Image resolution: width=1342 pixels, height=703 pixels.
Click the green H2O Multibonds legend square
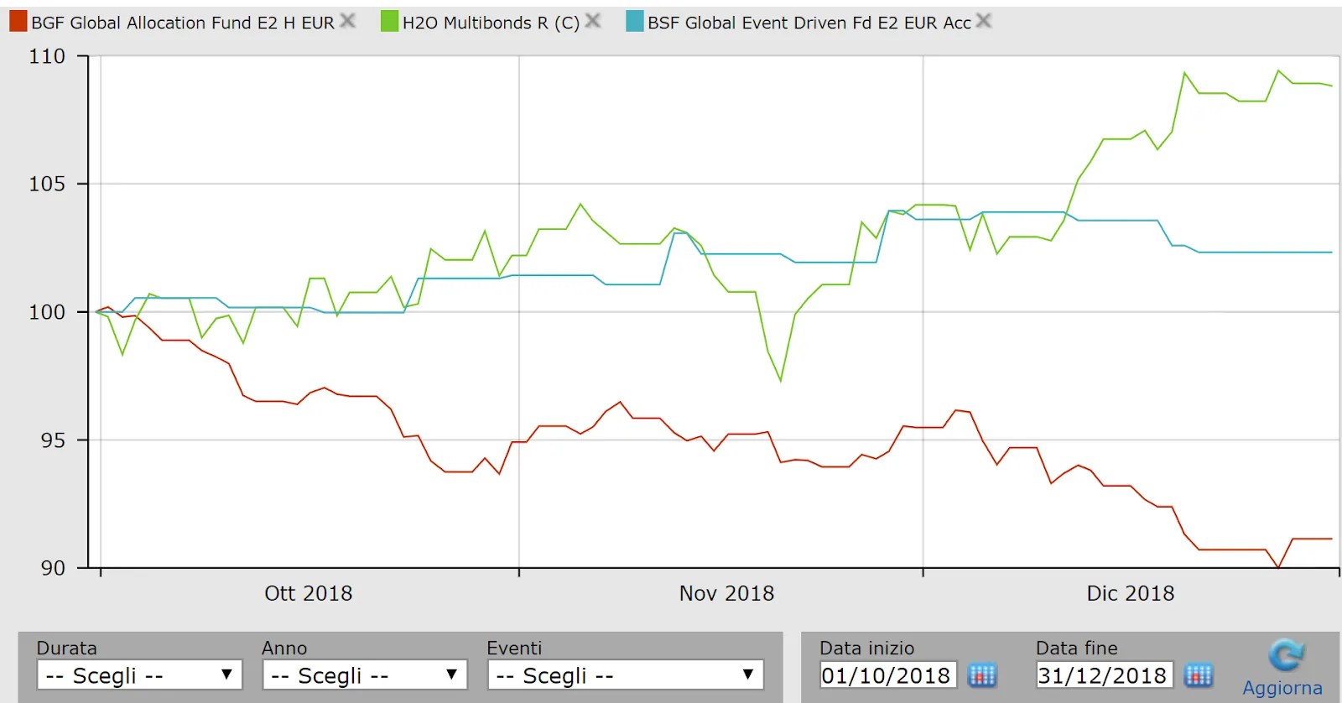[x=389, y=22]
